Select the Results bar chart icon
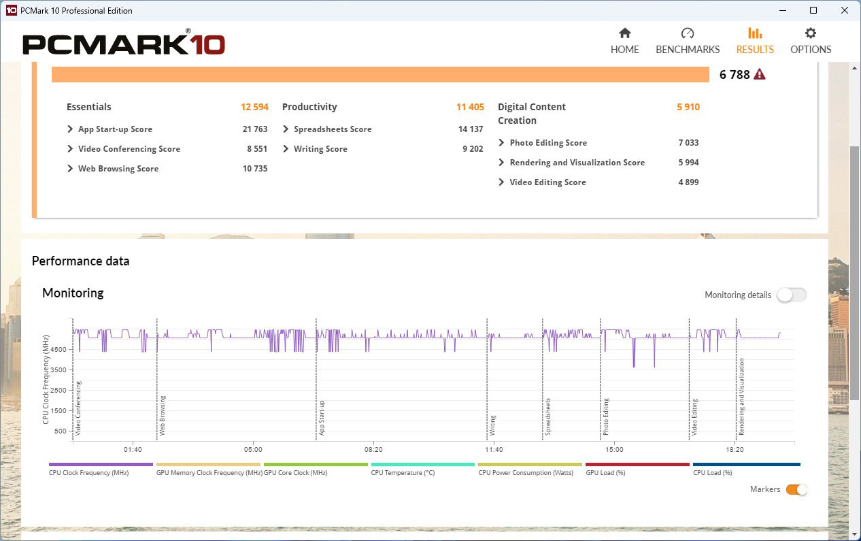The image size is (861, 541). pos(755,33)
